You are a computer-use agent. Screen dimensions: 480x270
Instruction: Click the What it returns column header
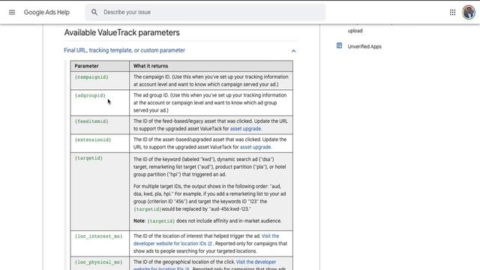pyautogui.click(x=211, y=66)
